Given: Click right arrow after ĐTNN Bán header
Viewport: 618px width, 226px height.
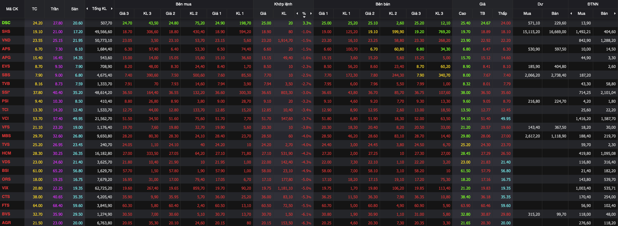Looking at the screenshot, I should 615,14.
